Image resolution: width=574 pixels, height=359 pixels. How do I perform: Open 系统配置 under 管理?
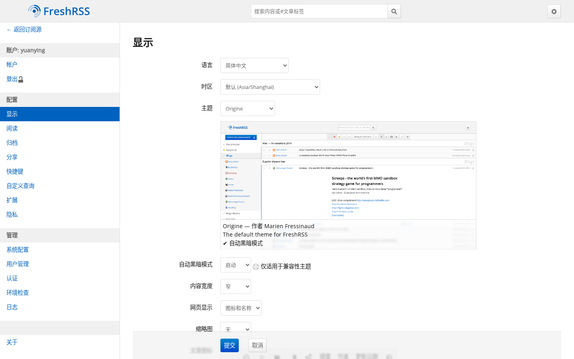click(x=60, y=250)
